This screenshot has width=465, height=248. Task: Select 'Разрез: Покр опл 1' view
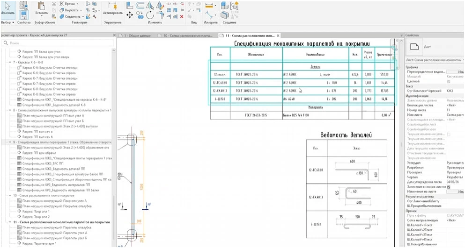[x=36, y=212]
